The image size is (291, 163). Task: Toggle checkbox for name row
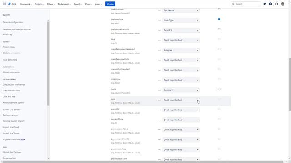(x=219, y=89)
